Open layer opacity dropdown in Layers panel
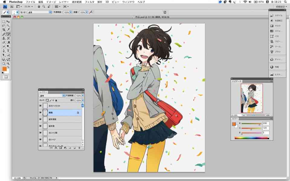This screenshot has height=181, width=290. 82,96
